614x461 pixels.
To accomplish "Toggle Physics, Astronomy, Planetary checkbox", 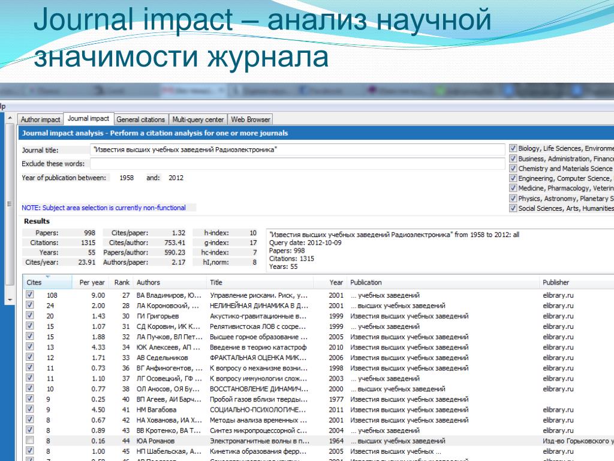I will [513, 198].
